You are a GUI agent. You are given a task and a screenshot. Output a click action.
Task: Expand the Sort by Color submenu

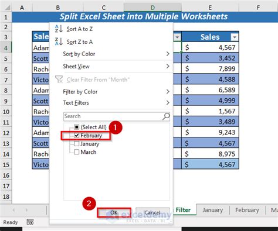pyautogui.click(x=116, y=54)
